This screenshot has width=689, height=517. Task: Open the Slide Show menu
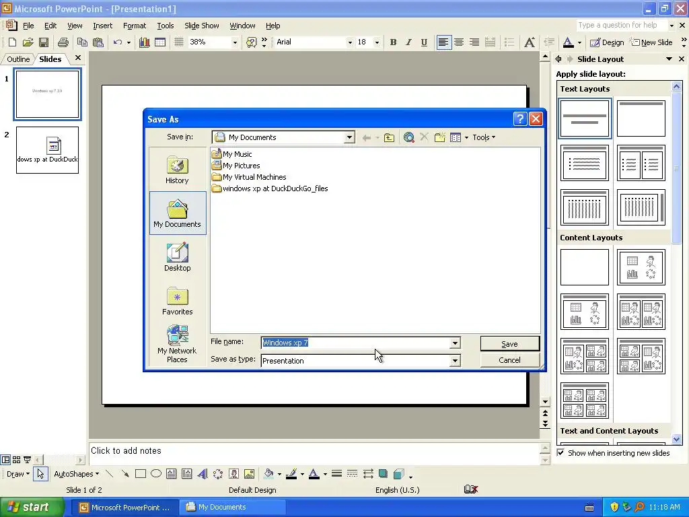pos(202,26)
